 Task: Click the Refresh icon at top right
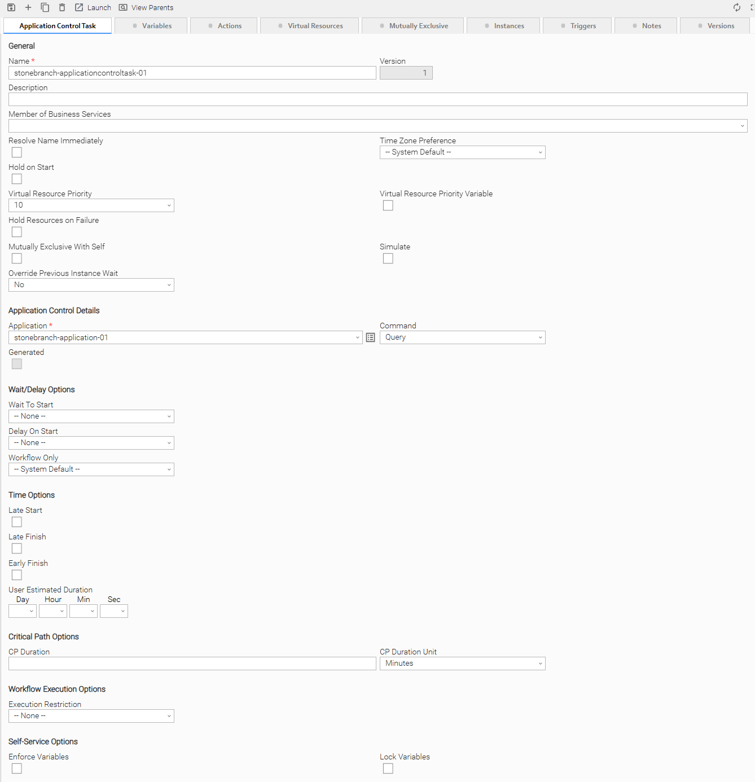(737, 7)
